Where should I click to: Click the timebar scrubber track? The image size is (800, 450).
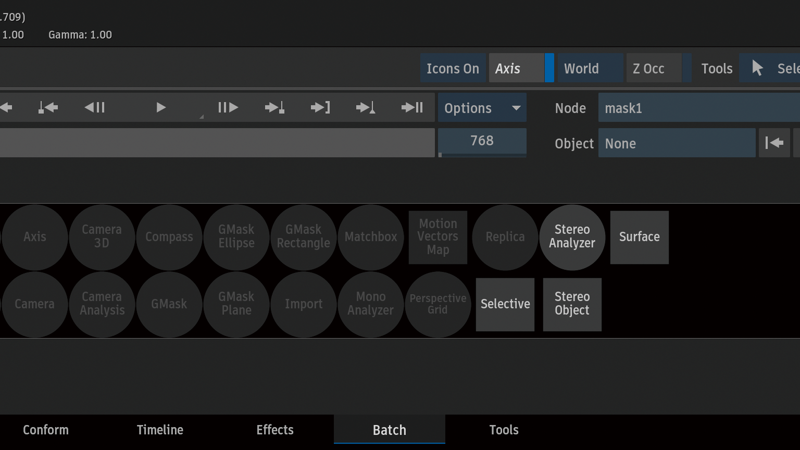coord(217,143)
